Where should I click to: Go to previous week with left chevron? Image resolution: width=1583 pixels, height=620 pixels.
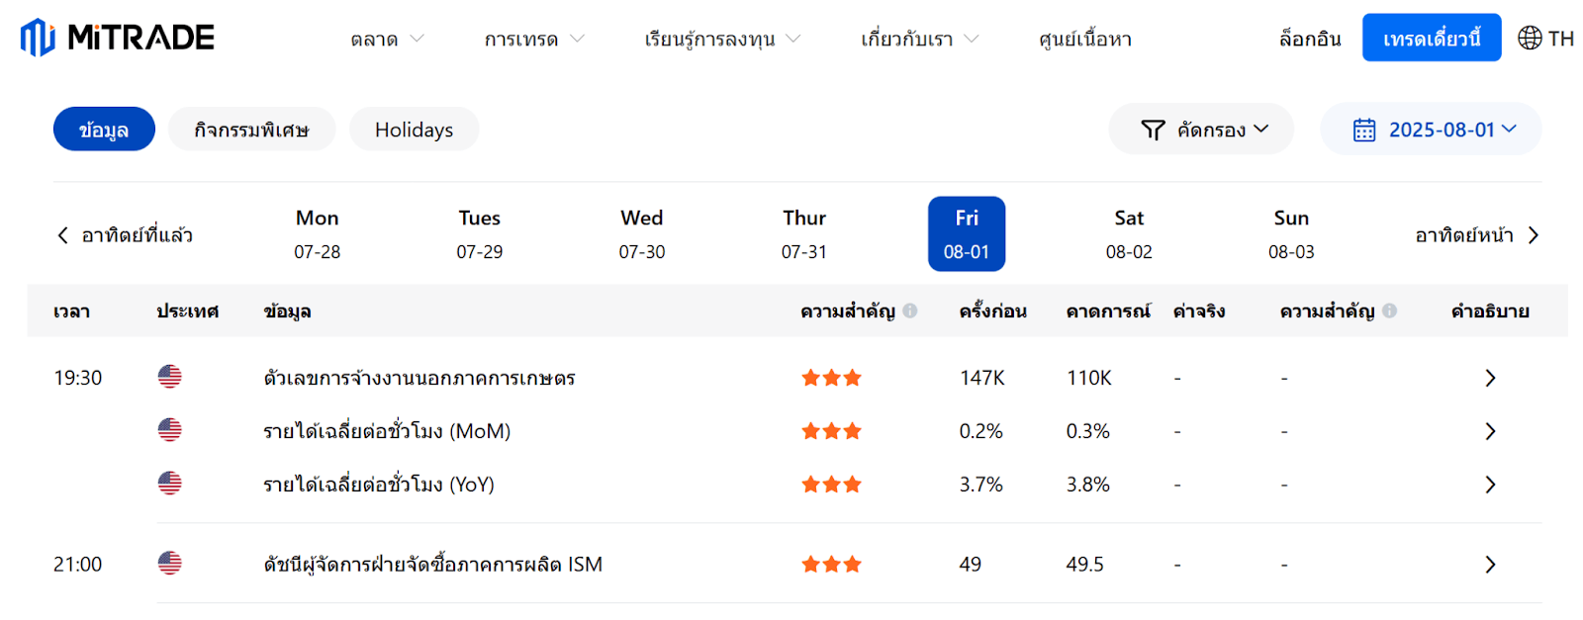63,235
